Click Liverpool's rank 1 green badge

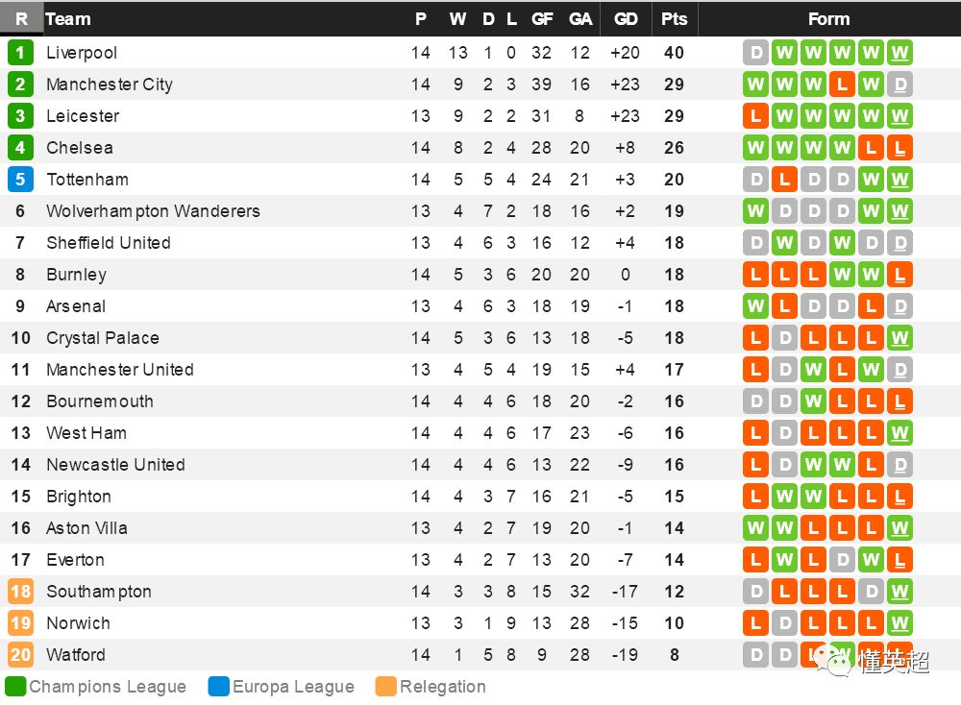coord(20,53)
